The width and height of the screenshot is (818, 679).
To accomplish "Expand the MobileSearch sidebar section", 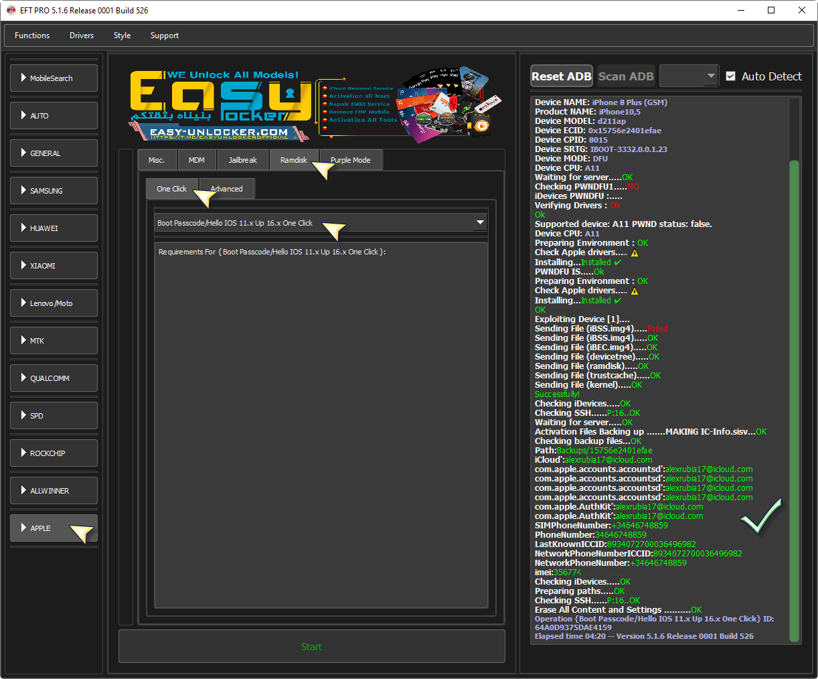I will coord(54,78).
